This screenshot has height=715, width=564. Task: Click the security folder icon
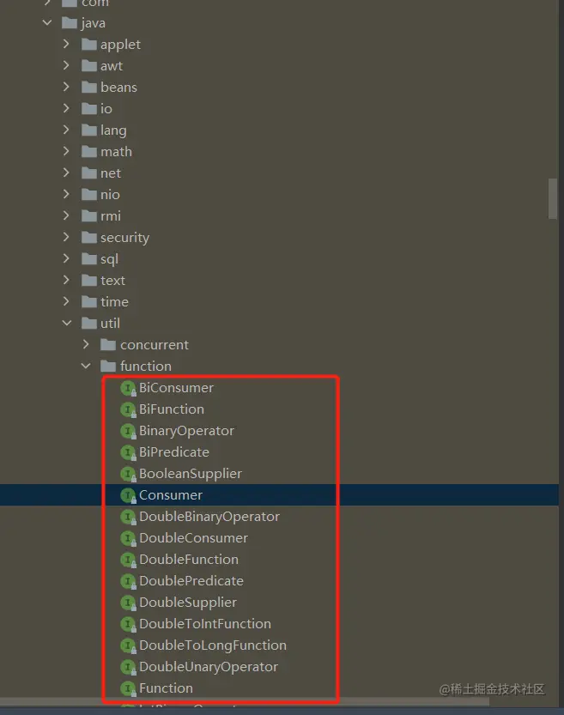89,238
